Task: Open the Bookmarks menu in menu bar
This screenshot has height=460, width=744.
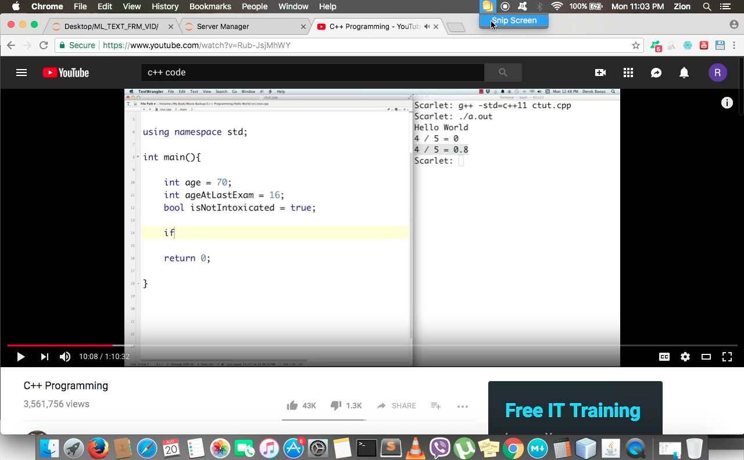Action: click(x=210, y=6)
